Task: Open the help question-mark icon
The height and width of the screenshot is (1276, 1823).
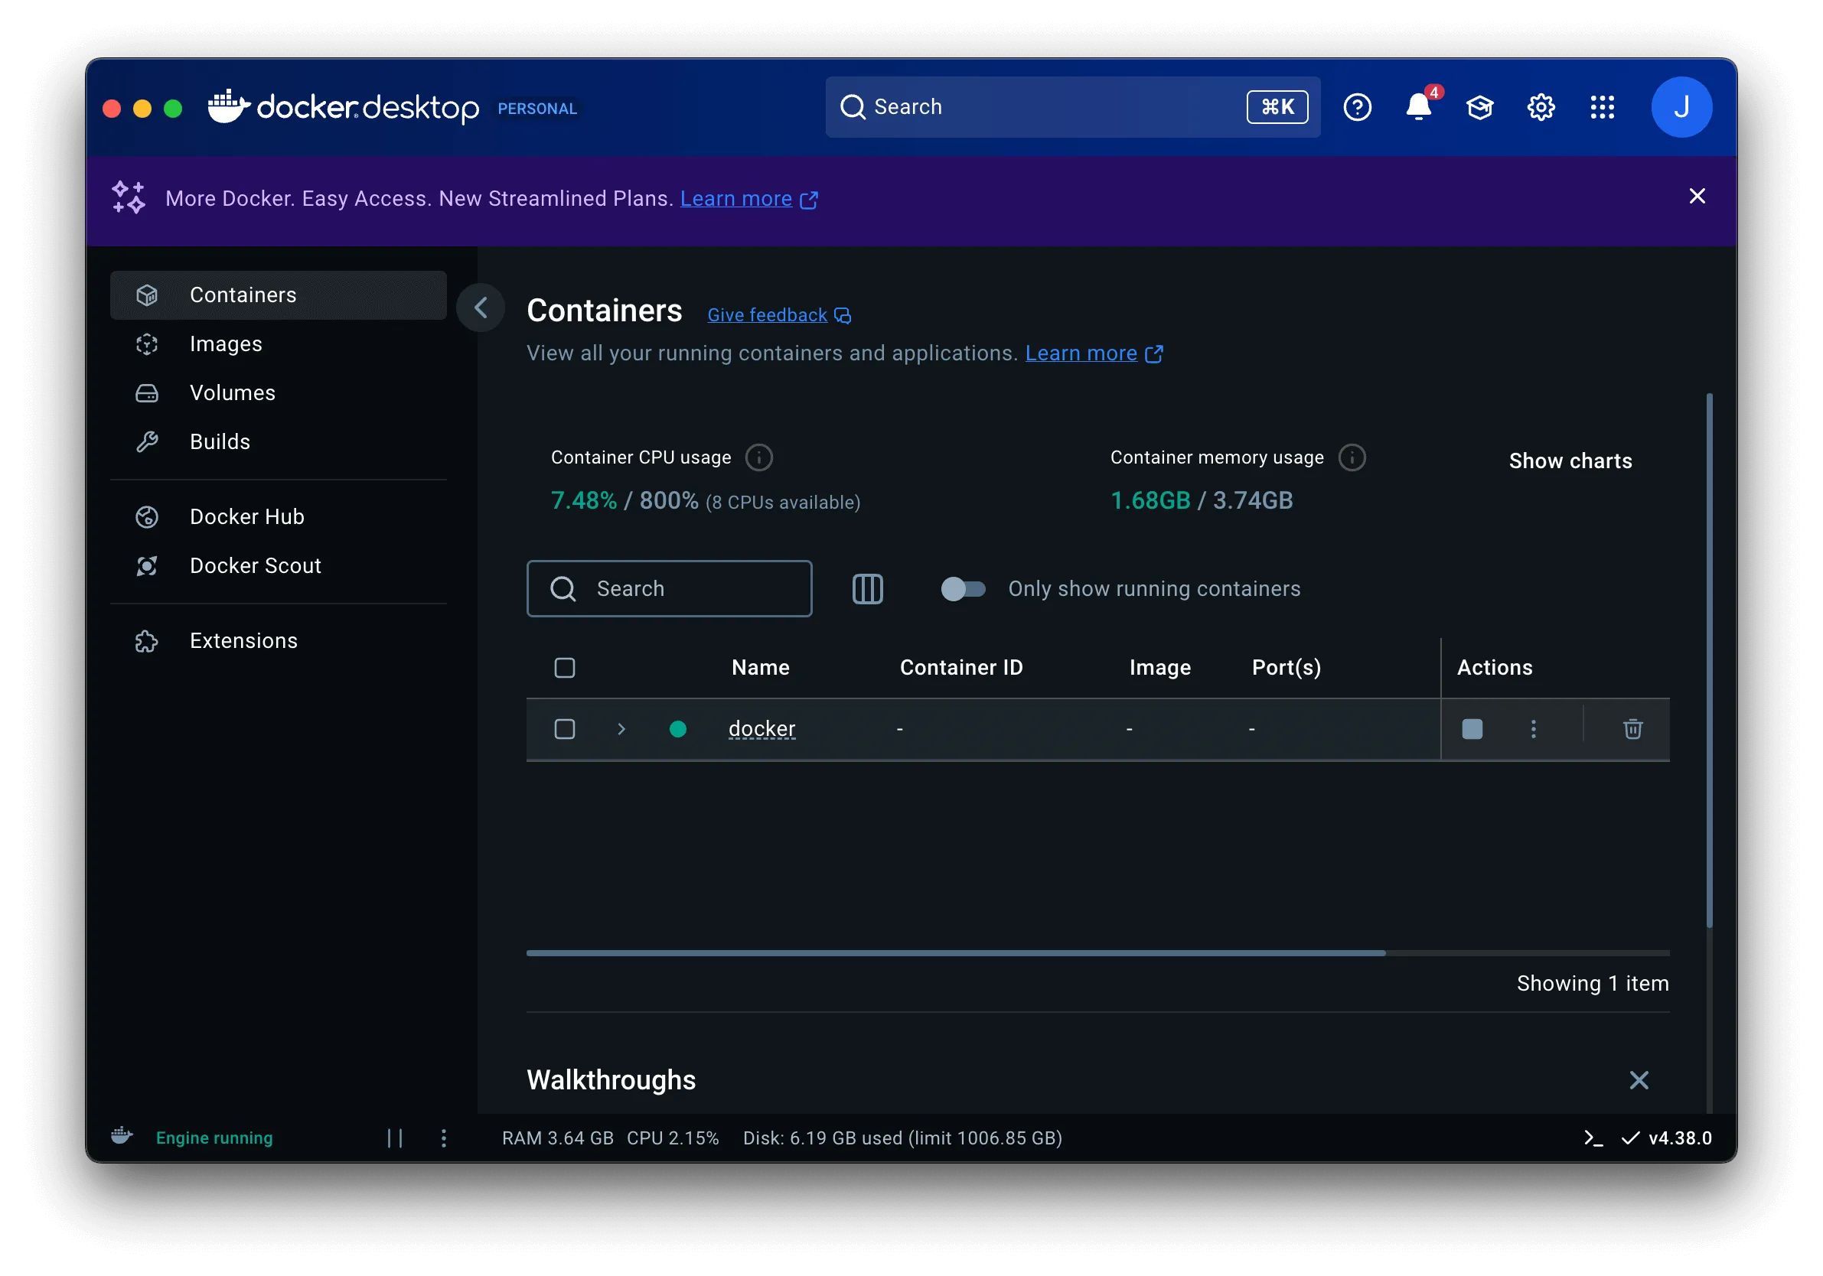Action: coord(1357,107)
